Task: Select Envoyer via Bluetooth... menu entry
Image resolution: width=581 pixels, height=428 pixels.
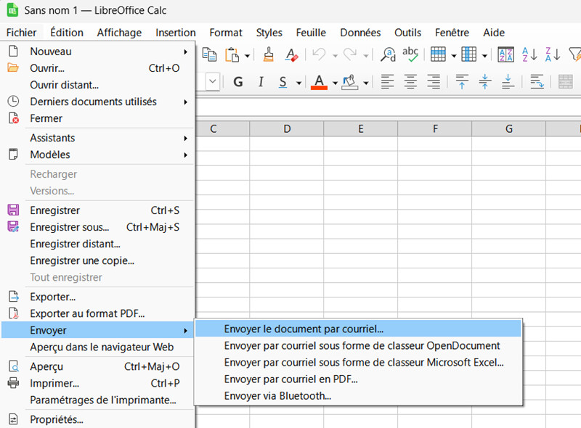Action: point(277,395)
